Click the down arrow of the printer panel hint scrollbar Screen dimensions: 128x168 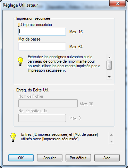pos(109,77)
